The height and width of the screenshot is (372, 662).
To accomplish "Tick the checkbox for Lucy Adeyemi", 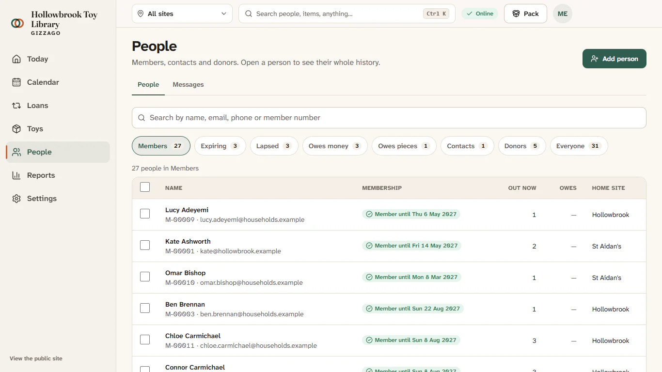I will [145, 214].
